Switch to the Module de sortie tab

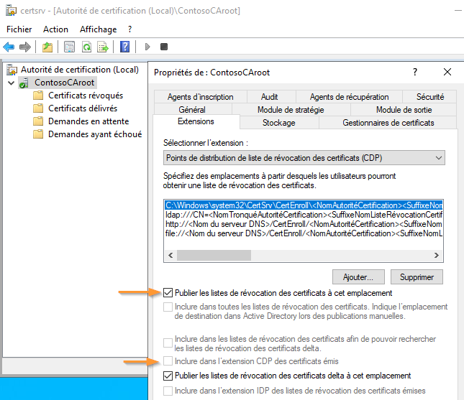[x=404, y=110]
